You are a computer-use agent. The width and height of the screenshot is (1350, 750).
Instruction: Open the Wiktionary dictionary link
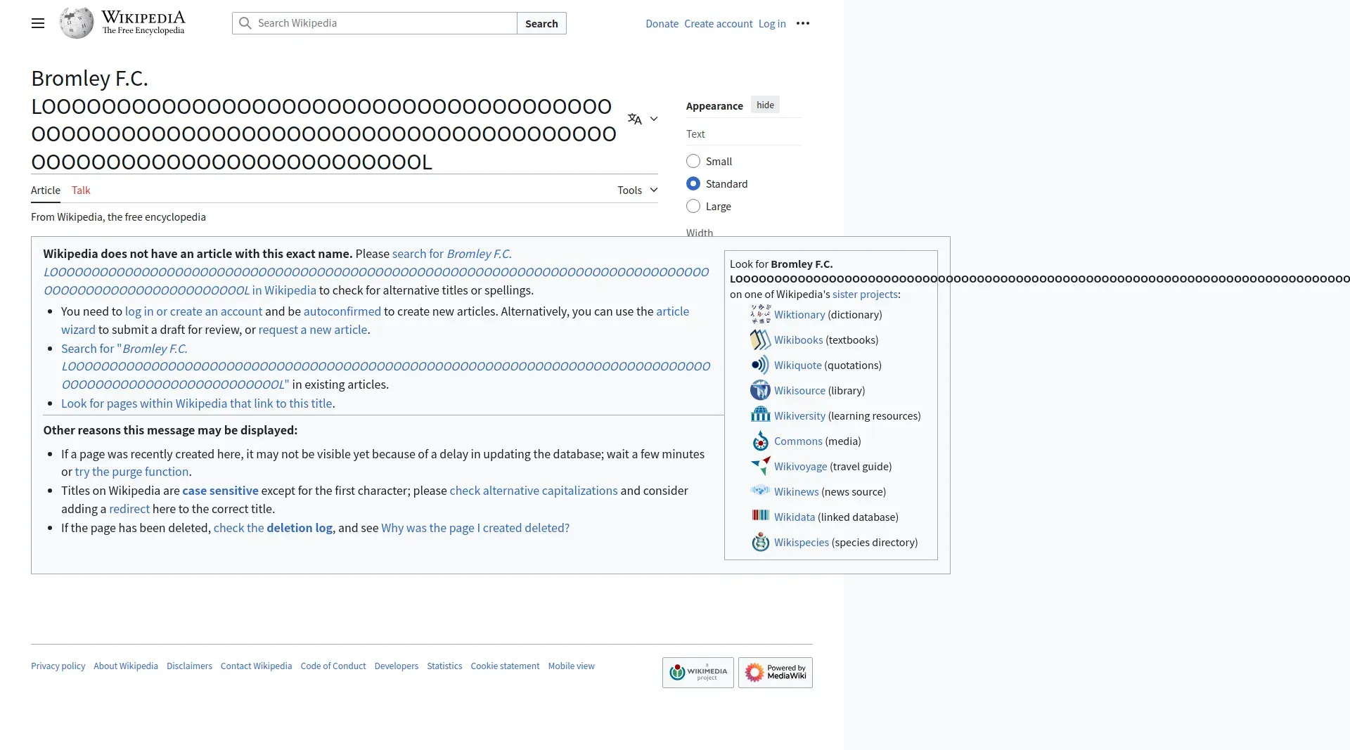[x=799, y=314]
